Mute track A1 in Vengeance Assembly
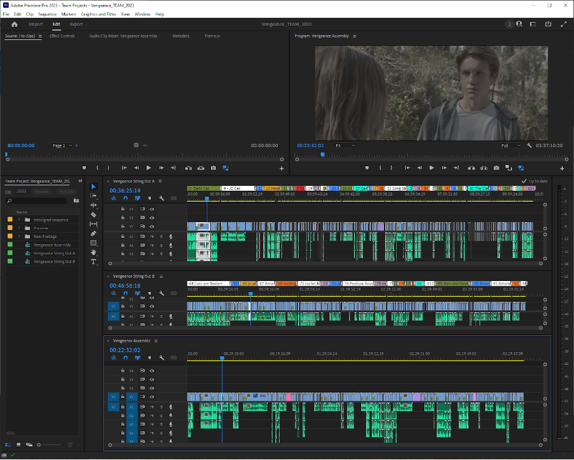This screenshot has height=460, width=574. 151,407
